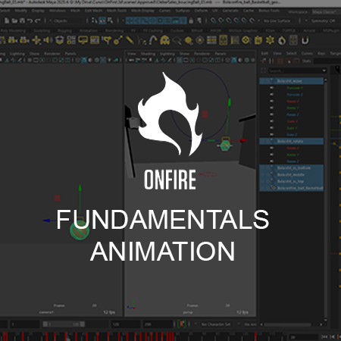Click the orange lattice Graph Editor toolbar icon

pos(280,61)
